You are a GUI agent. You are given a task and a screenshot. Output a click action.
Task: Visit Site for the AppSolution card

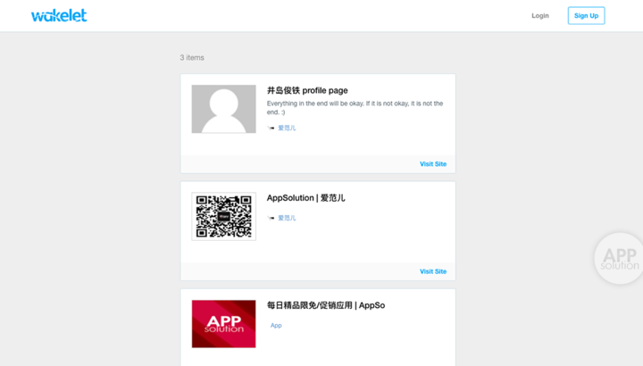coord(433,271)
